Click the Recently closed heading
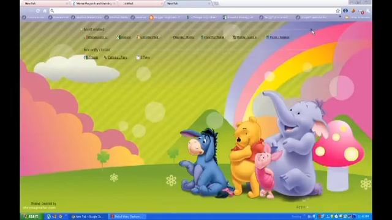Screen dimensions: 392x220 97,50
